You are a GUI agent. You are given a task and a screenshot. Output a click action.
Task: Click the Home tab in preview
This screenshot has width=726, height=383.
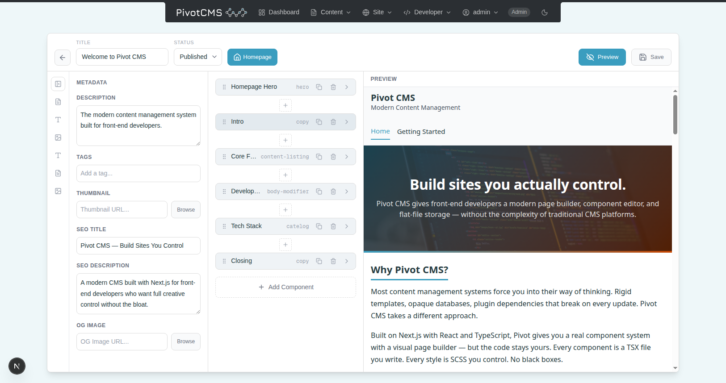click(380, 132)
